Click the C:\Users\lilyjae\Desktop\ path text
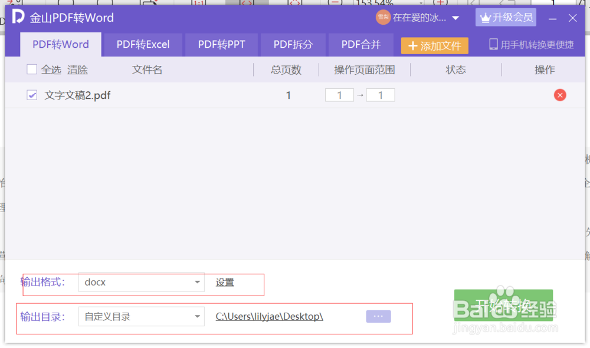The height and width of the screenshot is (348, 590). coord(269,316)
